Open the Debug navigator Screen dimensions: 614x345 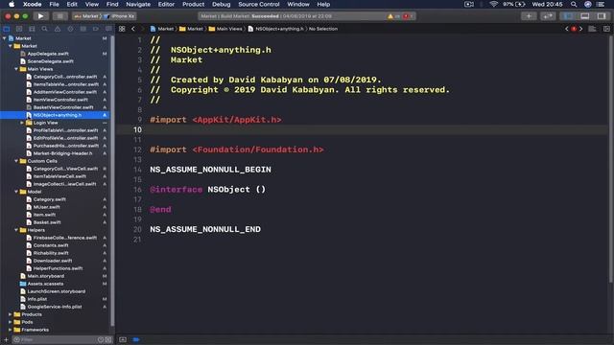click(83, 29)
